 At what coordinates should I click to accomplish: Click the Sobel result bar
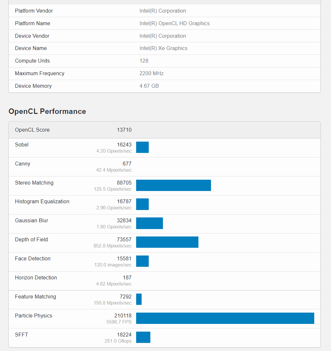pyautogui.click(x=142, y=147)
